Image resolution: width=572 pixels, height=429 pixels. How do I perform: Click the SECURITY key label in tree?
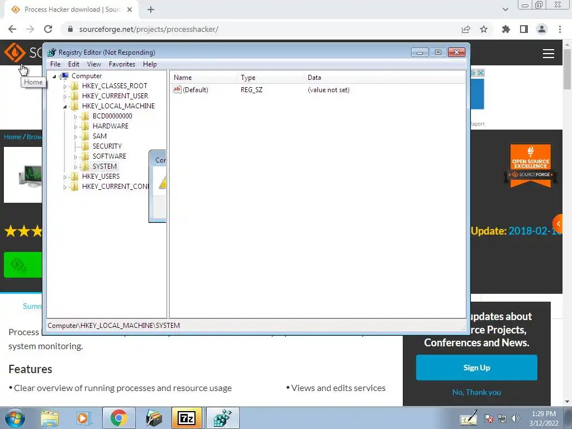107,146
